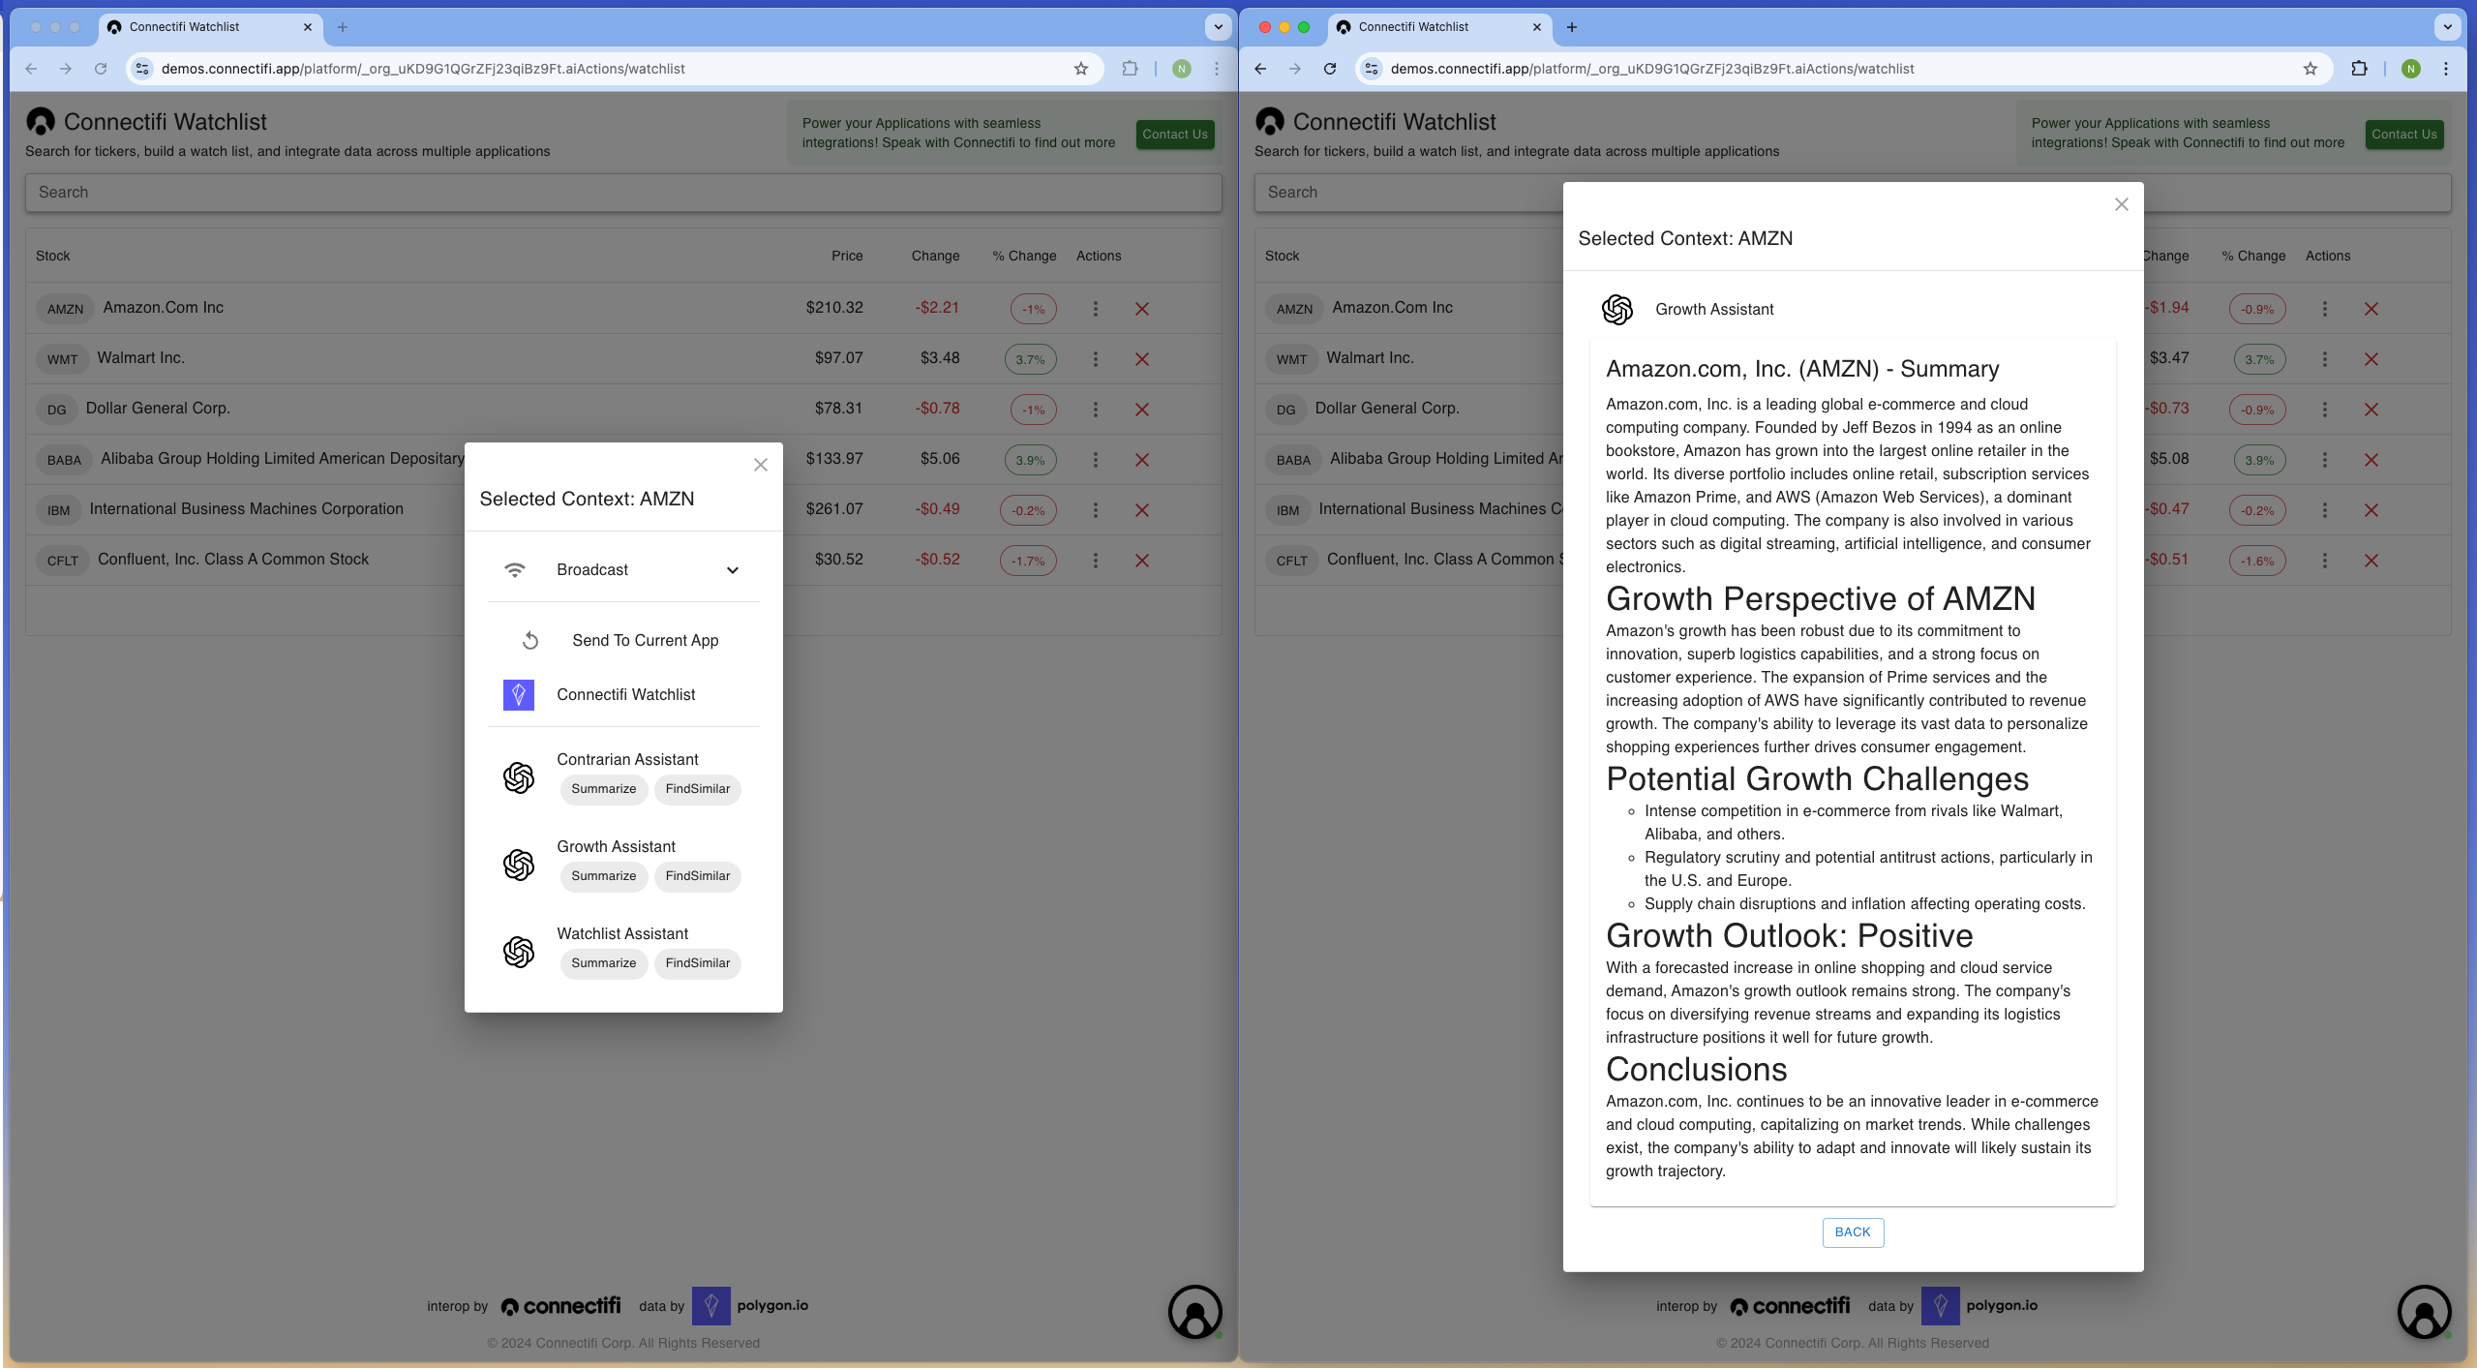Click Walmart Inc. name in left window

[141, 357]
